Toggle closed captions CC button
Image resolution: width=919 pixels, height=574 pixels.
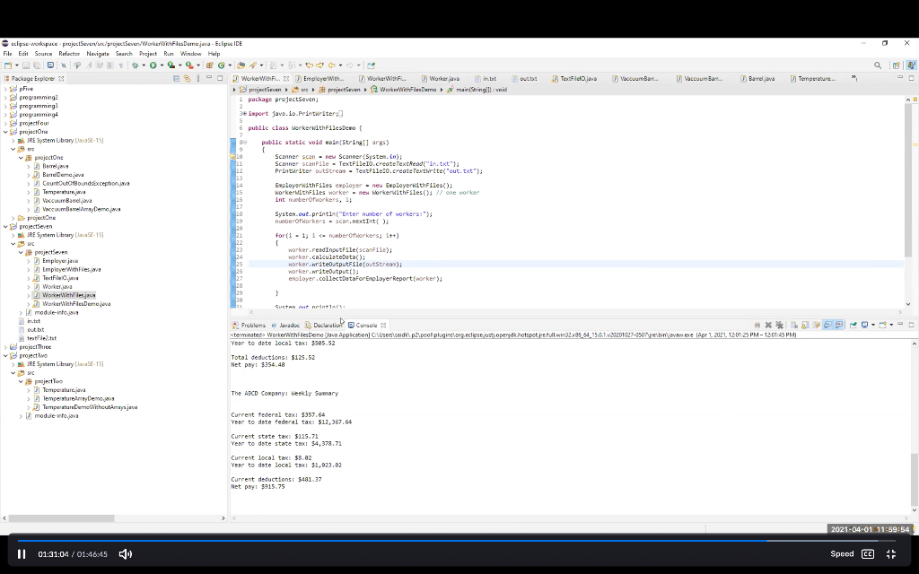(x=868, y=553)
